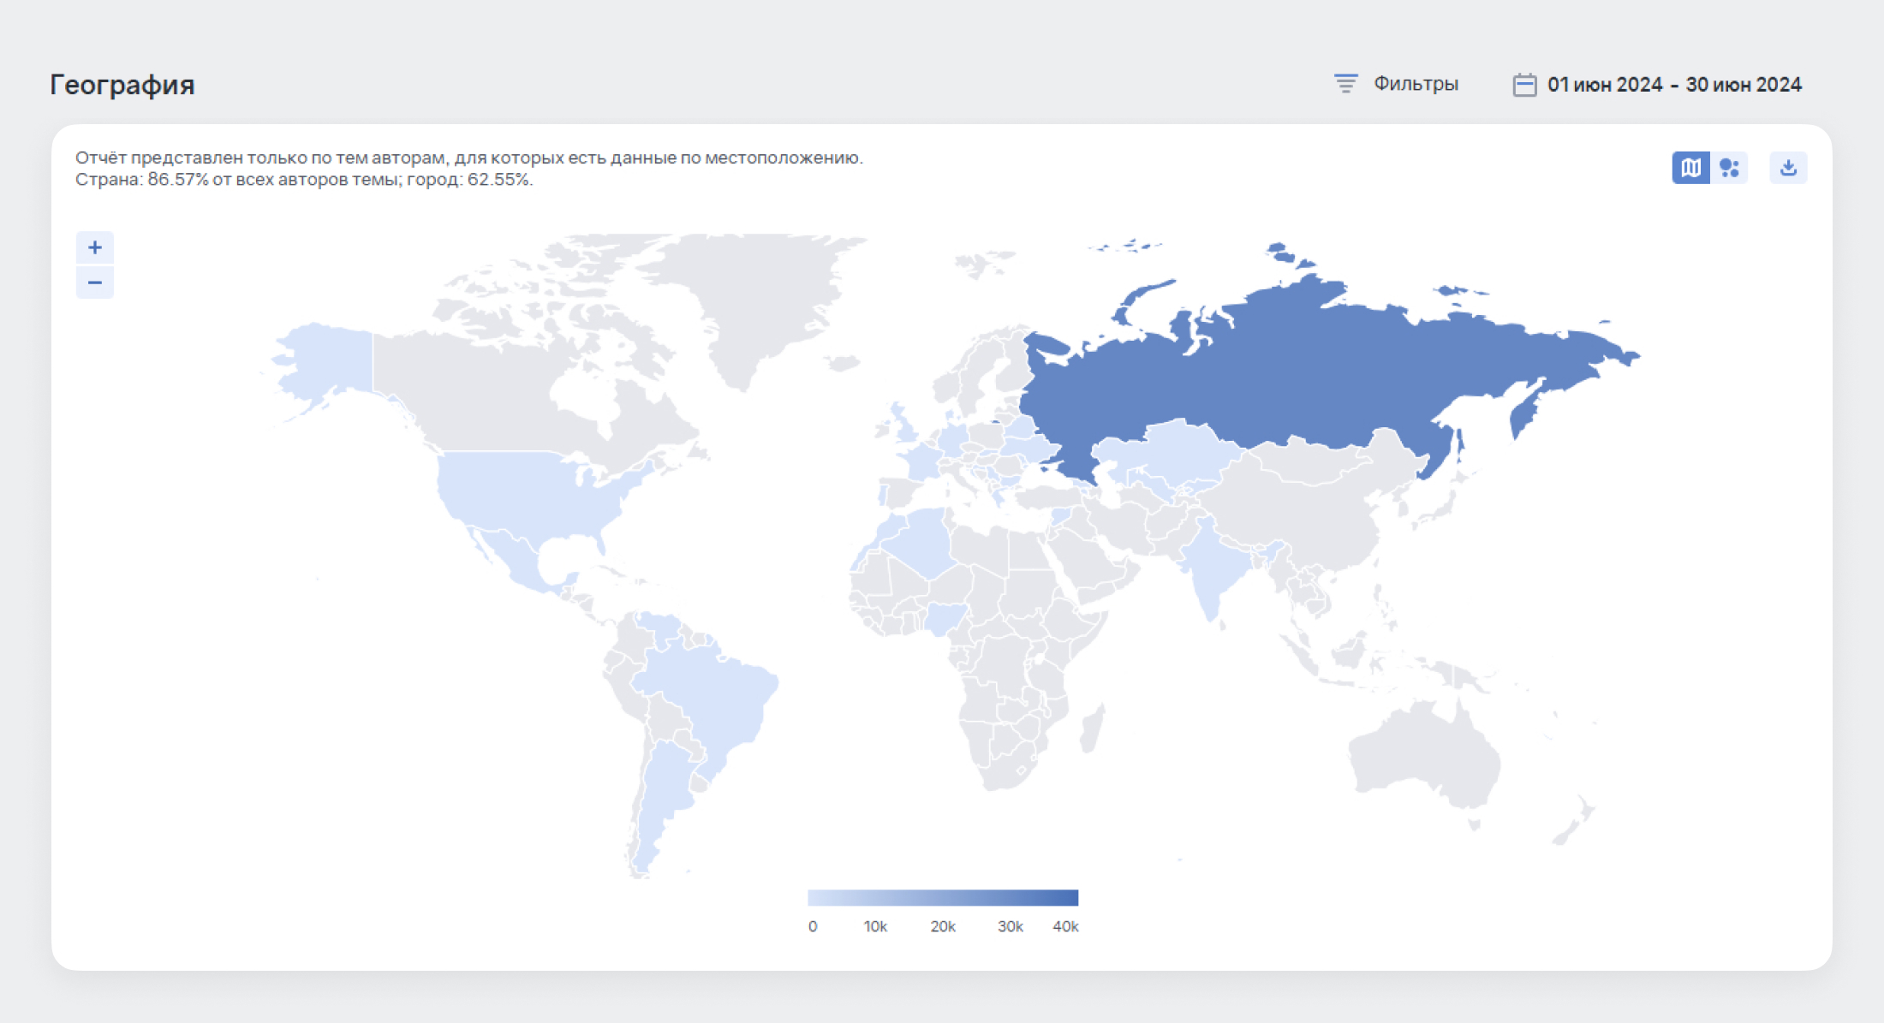
Task: Zoom in the map with the plus button
Action: (x=95, y=248)
